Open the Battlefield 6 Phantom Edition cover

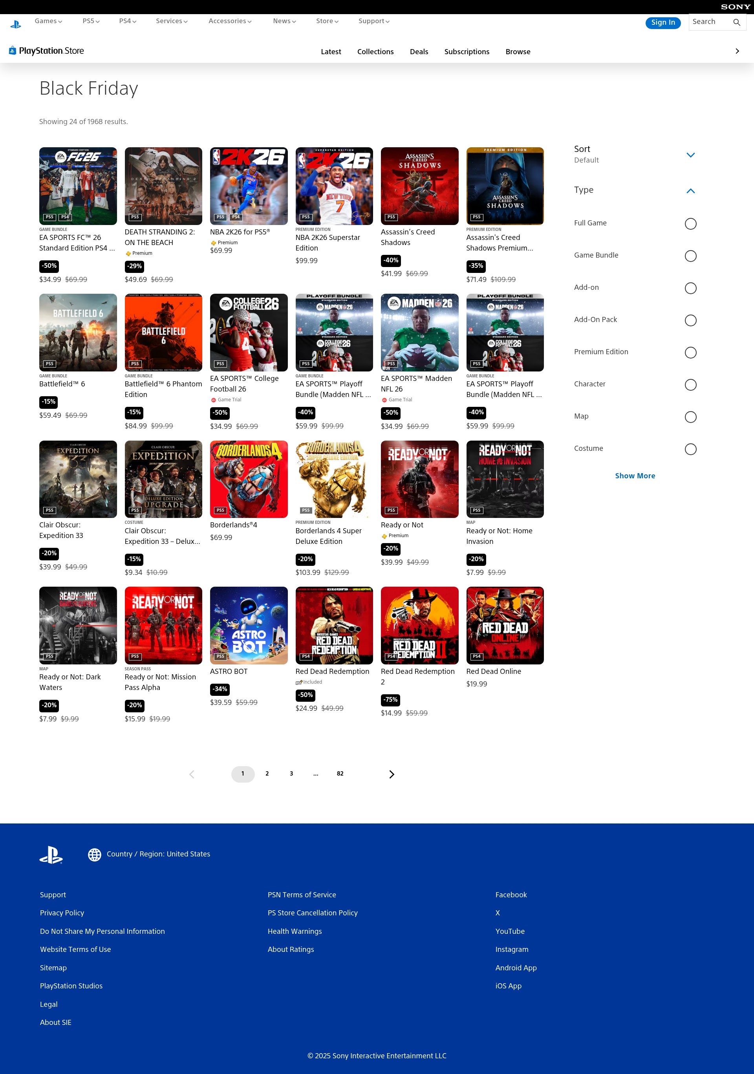click(x=163, y=333)
